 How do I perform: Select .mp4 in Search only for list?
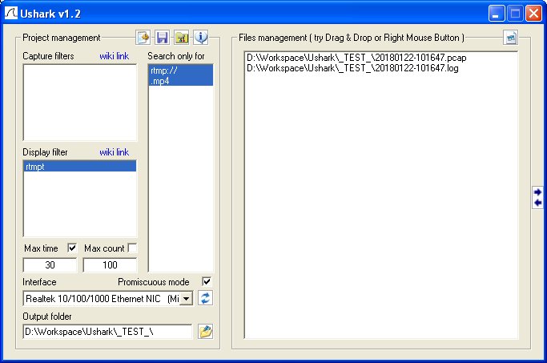[180, 81]
